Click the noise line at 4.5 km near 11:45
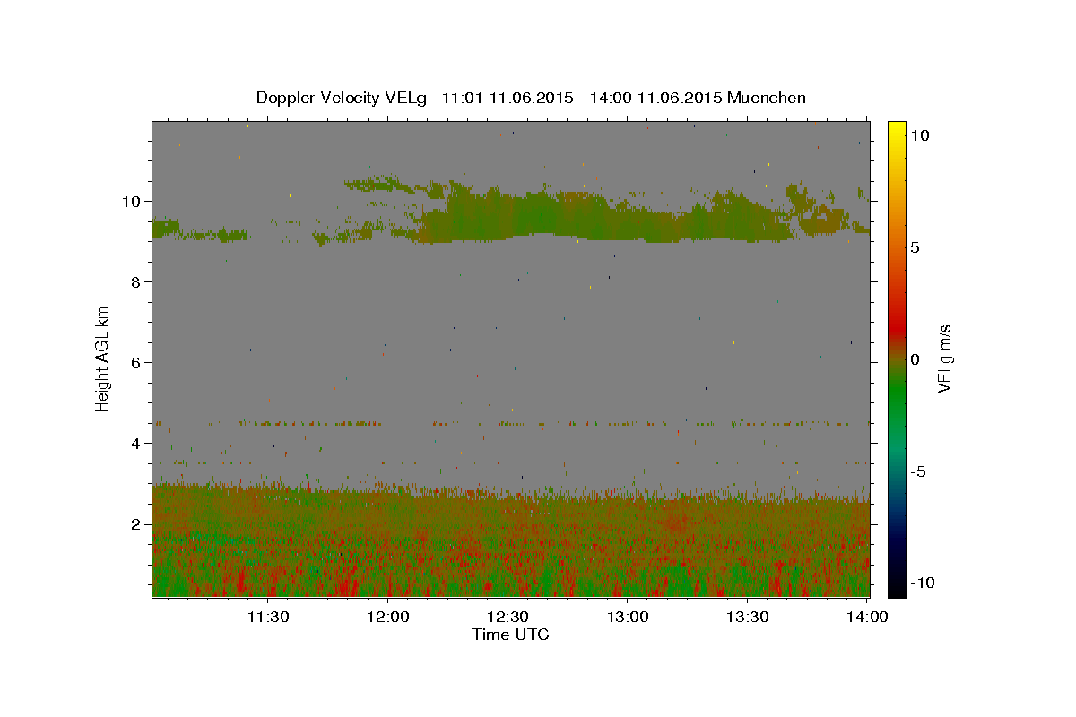1076x717 pixels. tap(327, 423)
